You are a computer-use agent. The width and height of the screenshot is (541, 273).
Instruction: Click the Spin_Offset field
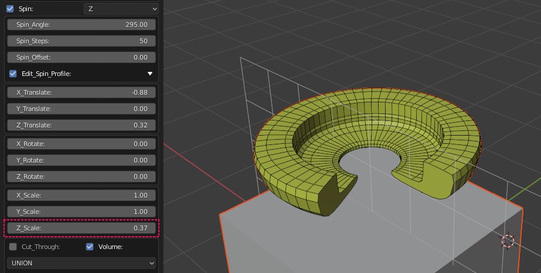click(x=81, y=57)
